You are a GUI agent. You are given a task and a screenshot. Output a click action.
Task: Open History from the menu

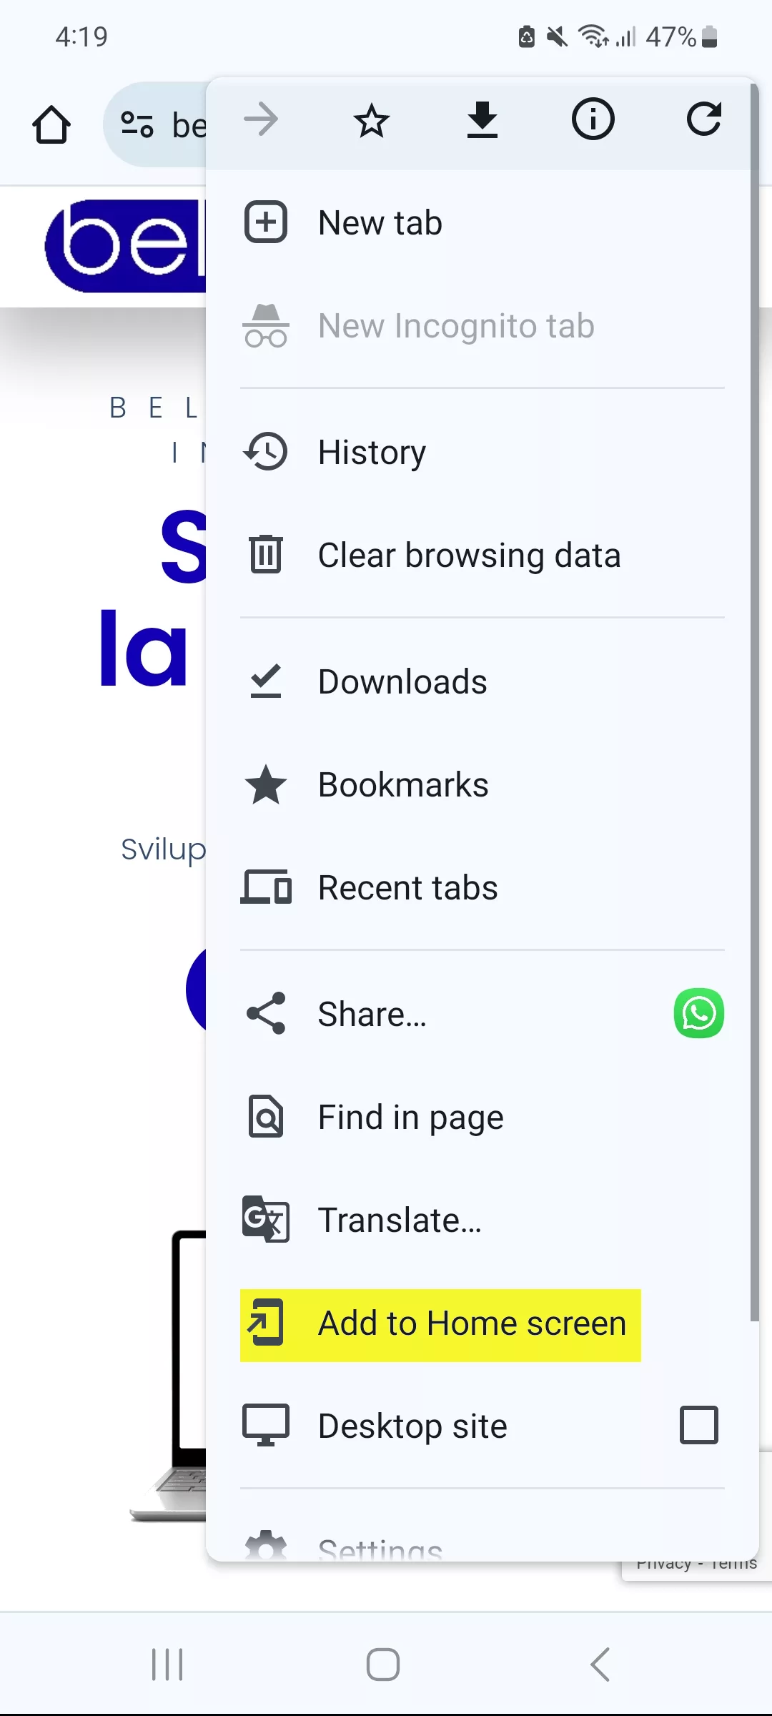click(482, 452)
